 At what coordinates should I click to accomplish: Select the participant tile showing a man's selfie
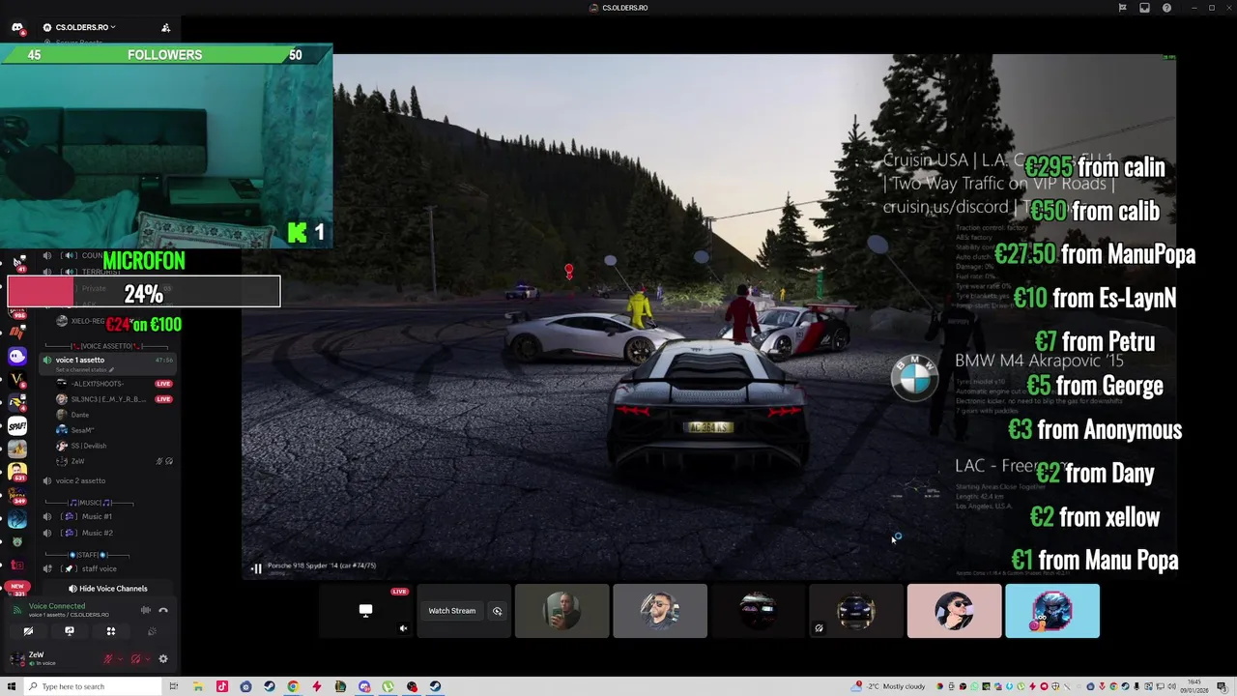coord(561,611)
